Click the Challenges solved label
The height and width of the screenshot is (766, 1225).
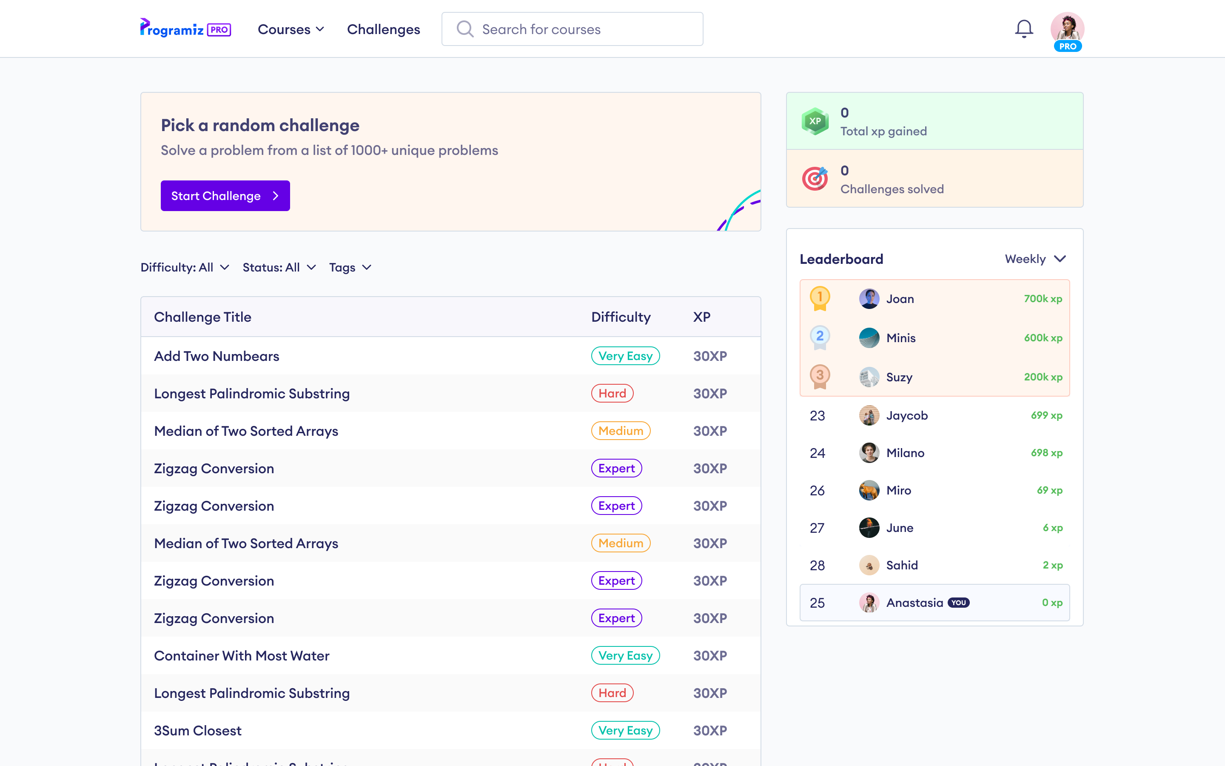coord(892,189)
